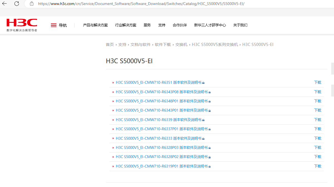Screen dimensions: 334x187
Task: Click 下载 for R6348P01 version
Action: pyautogui.click(x=318, y=101)
